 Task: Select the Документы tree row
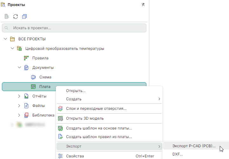[x=74, y=68]
